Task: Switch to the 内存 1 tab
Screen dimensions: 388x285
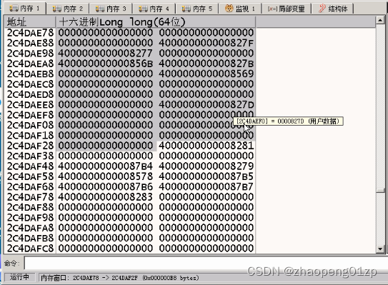Action: point(24,9)
